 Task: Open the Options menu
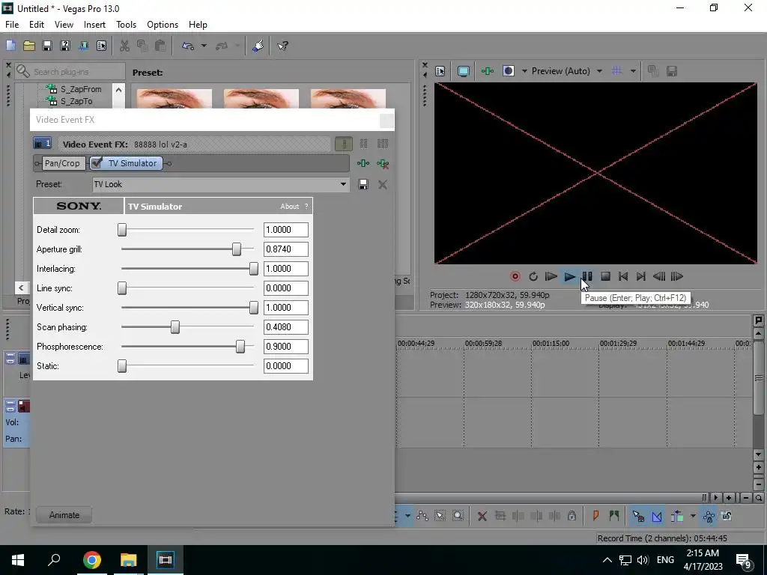point(163,25)
